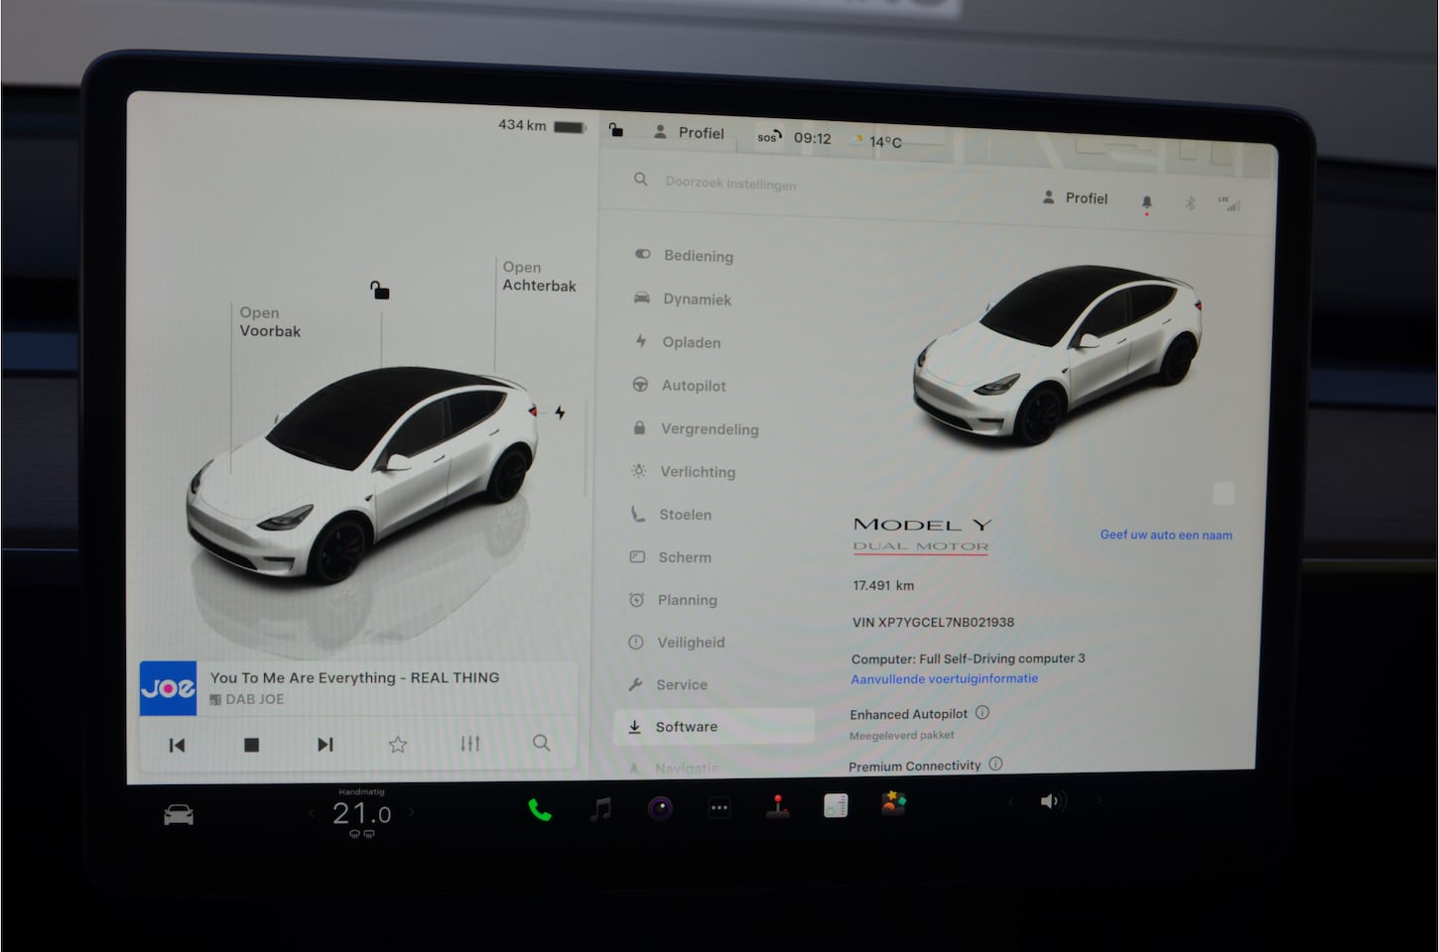Decrease temperature with left arrow

[311, 813]
